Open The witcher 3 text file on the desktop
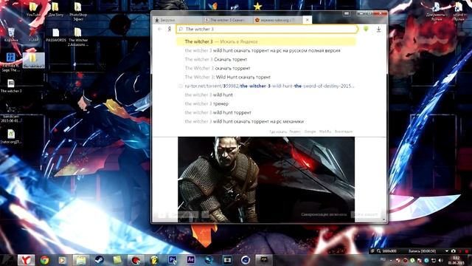The width and height of the screenshot is (472, 266). click(11, 86)
